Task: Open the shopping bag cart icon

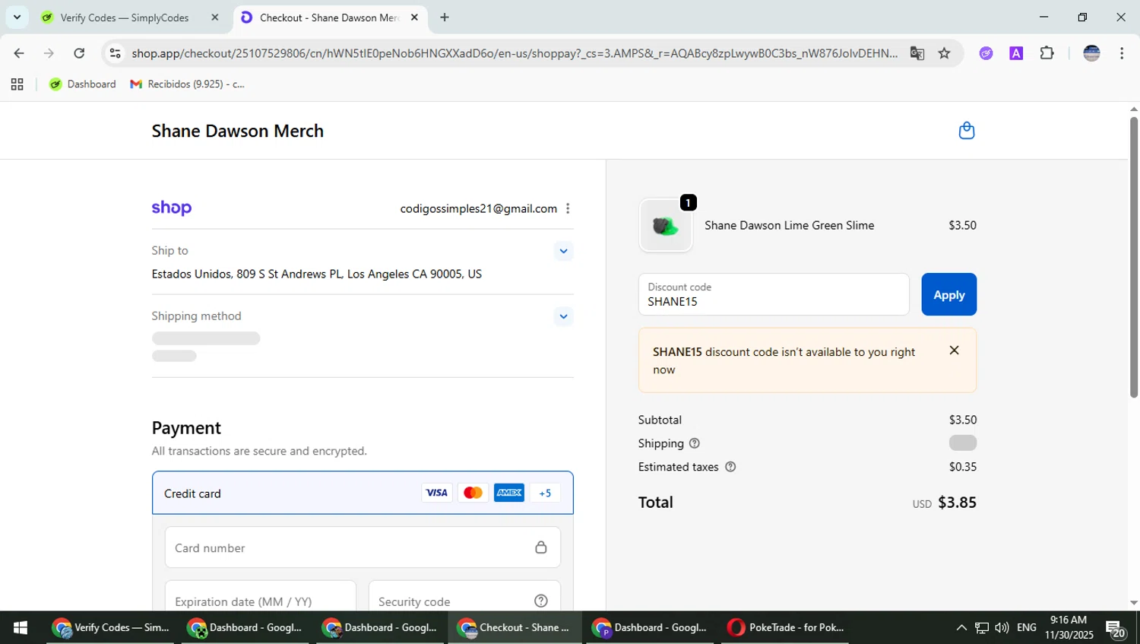Action: (966, 131)
